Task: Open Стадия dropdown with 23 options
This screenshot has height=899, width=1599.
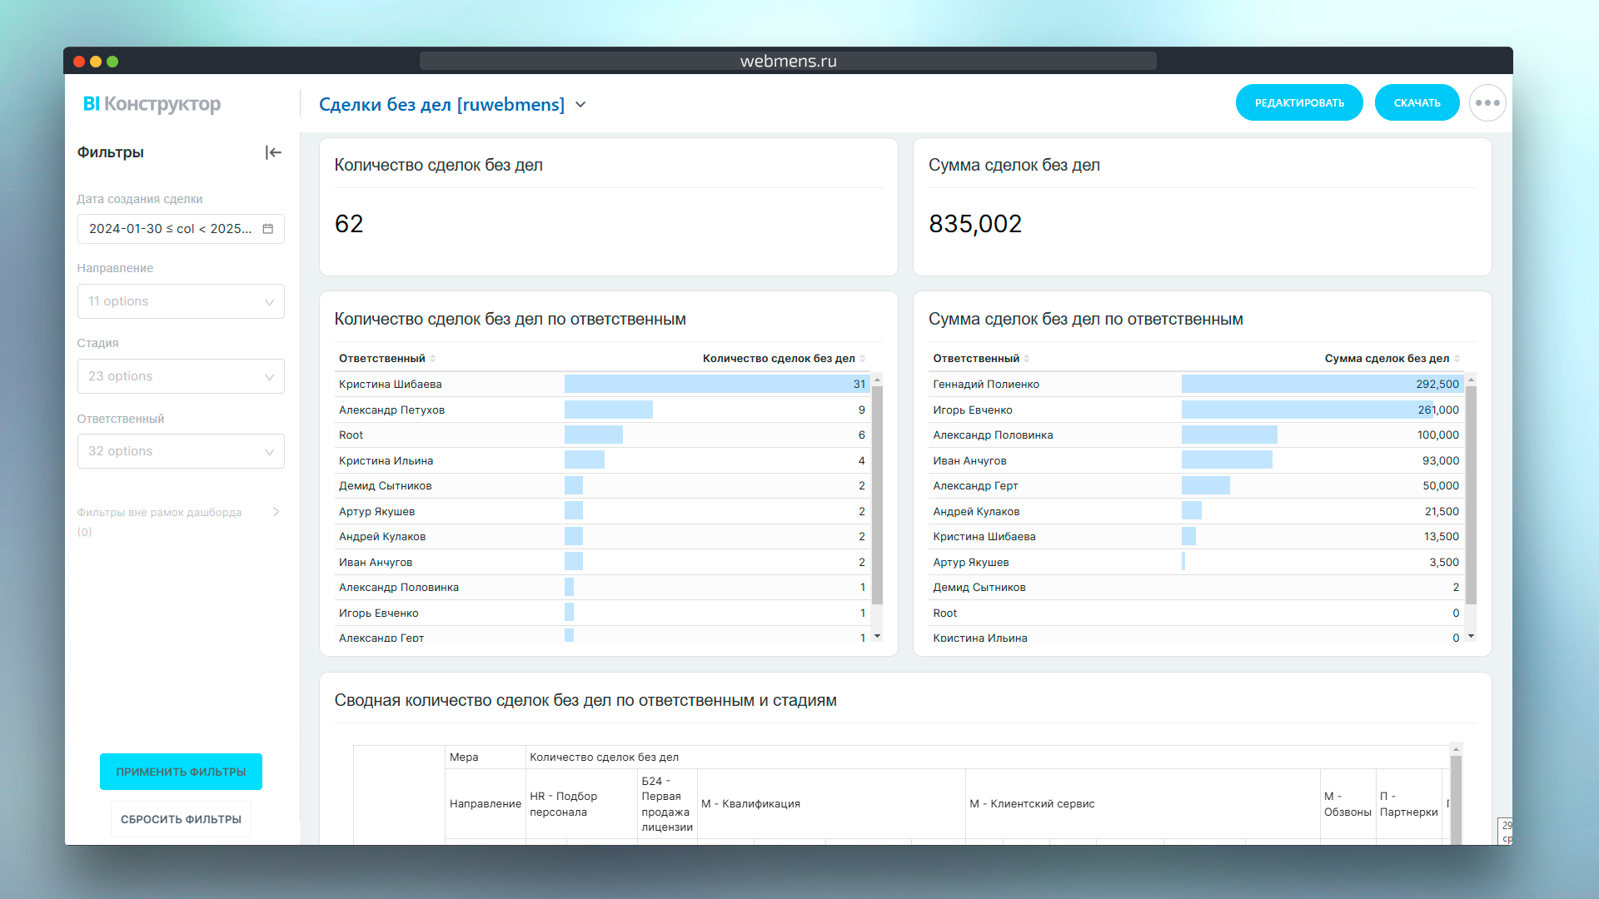Action: click(181, 376)
